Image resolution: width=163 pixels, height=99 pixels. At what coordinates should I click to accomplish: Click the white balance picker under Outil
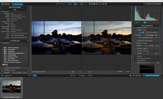(143, 33)
